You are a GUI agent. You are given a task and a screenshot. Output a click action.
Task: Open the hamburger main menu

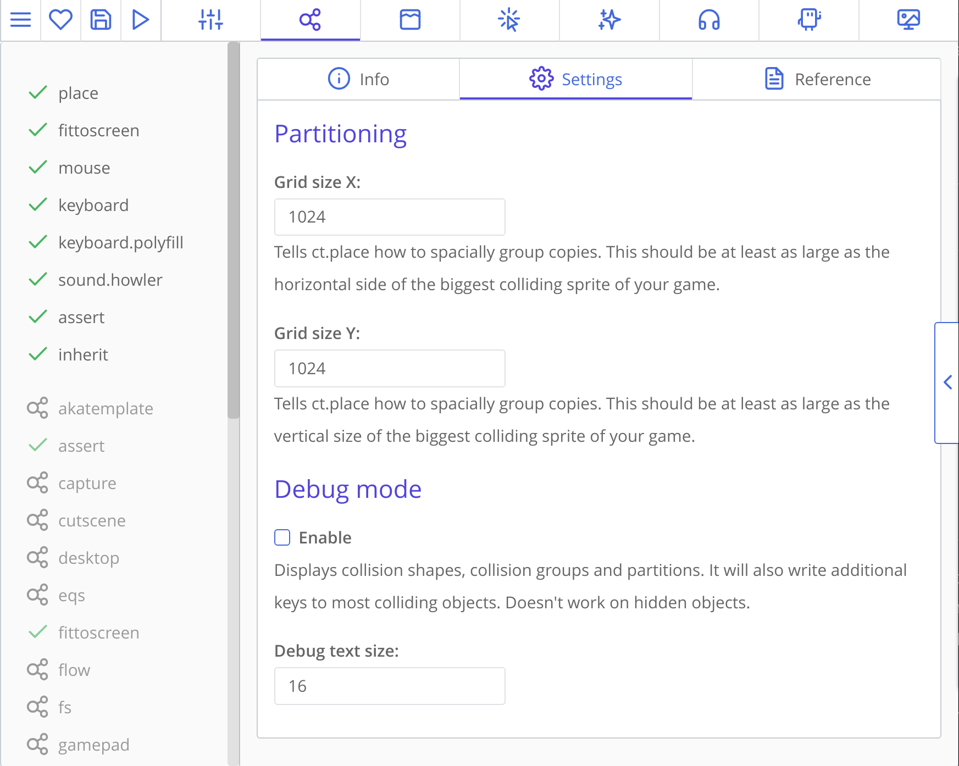click(x=21, y=20)
